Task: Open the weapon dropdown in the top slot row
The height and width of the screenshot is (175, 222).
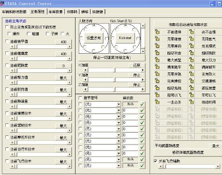Action: point(119,104)
